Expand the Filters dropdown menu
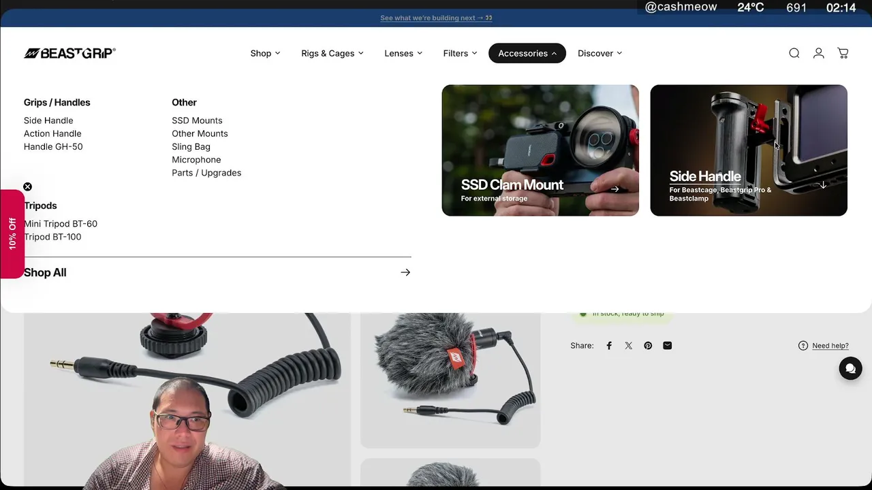The width and height of the screenshot is (872, 490). coord(460,53)
